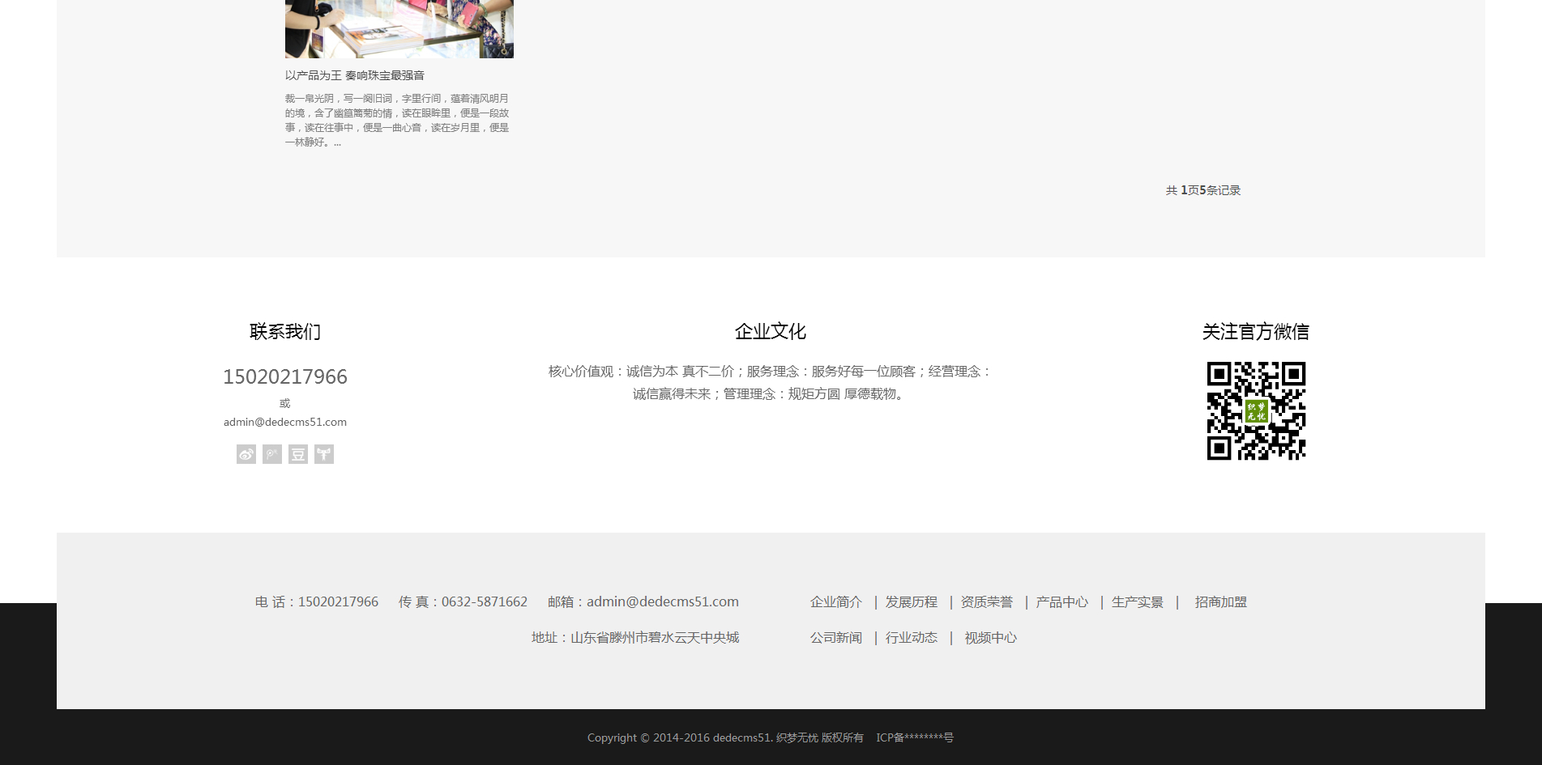Click the large phone number 15020217966
The image size is (1542, 765).
click(x=285, y=376)
